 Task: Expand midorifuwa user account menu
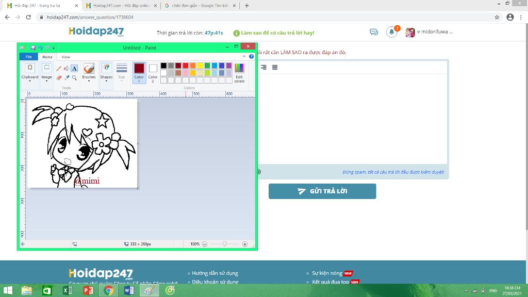point(434,32)
